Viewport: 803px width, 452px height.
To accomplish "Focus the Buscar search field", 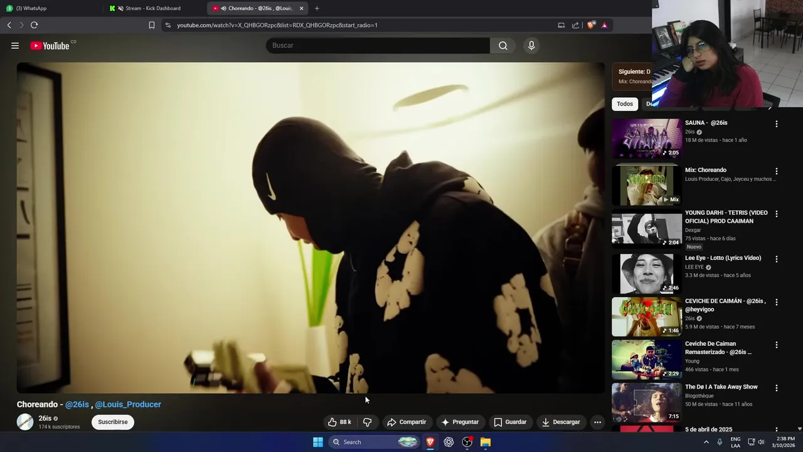I will 378,45.
